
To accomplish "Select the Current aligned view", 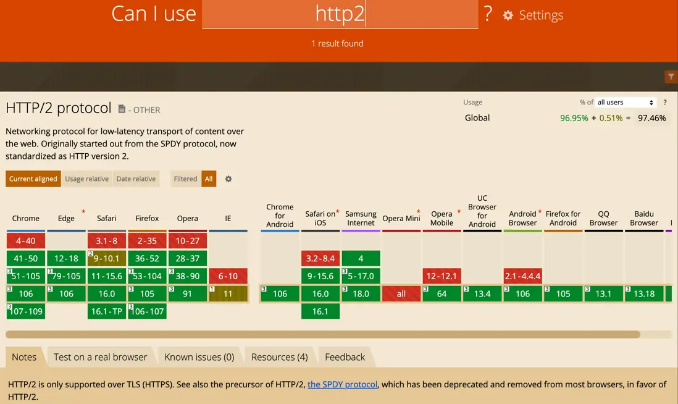I will pos(33,179).
